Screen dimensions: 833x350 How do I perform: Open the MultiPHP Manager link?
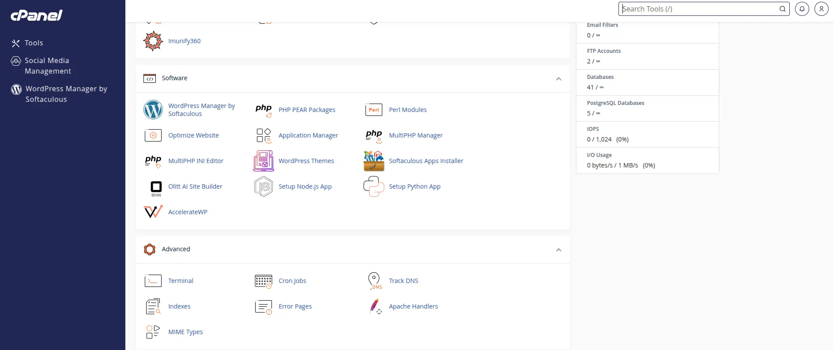click(x=415, y=135)
